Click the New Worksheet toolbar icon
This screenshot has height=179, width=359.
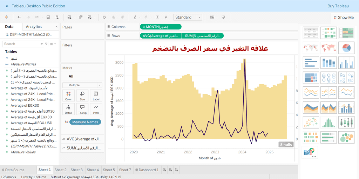pos(69,17)
